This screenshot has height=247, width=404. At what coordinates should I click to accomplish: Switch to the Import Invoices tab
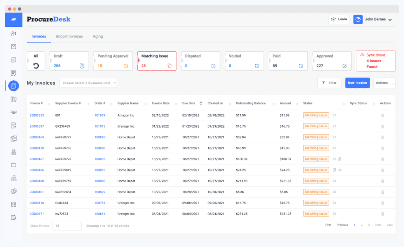pos(69,36)
